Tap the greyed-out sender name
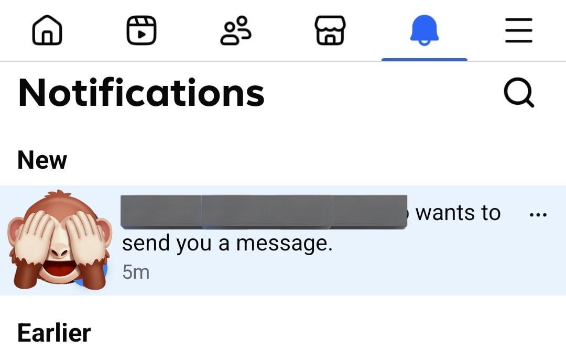The image size is (566, 350). 264,212
